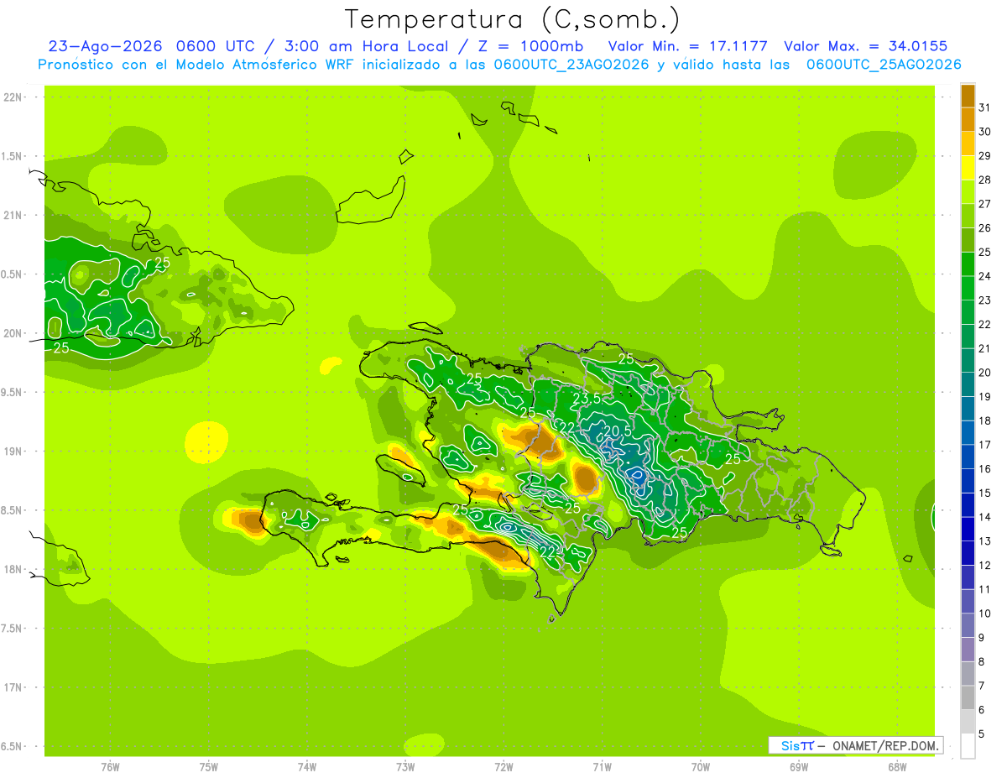
Task: Pick the white swatch below the 5 mark
Action: tap(968, 746)
